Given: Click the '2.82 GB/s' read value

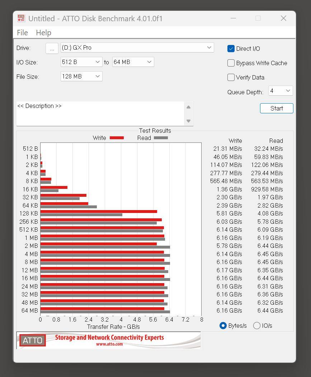Looking at the screenshot, I should (x=270, y=205).
